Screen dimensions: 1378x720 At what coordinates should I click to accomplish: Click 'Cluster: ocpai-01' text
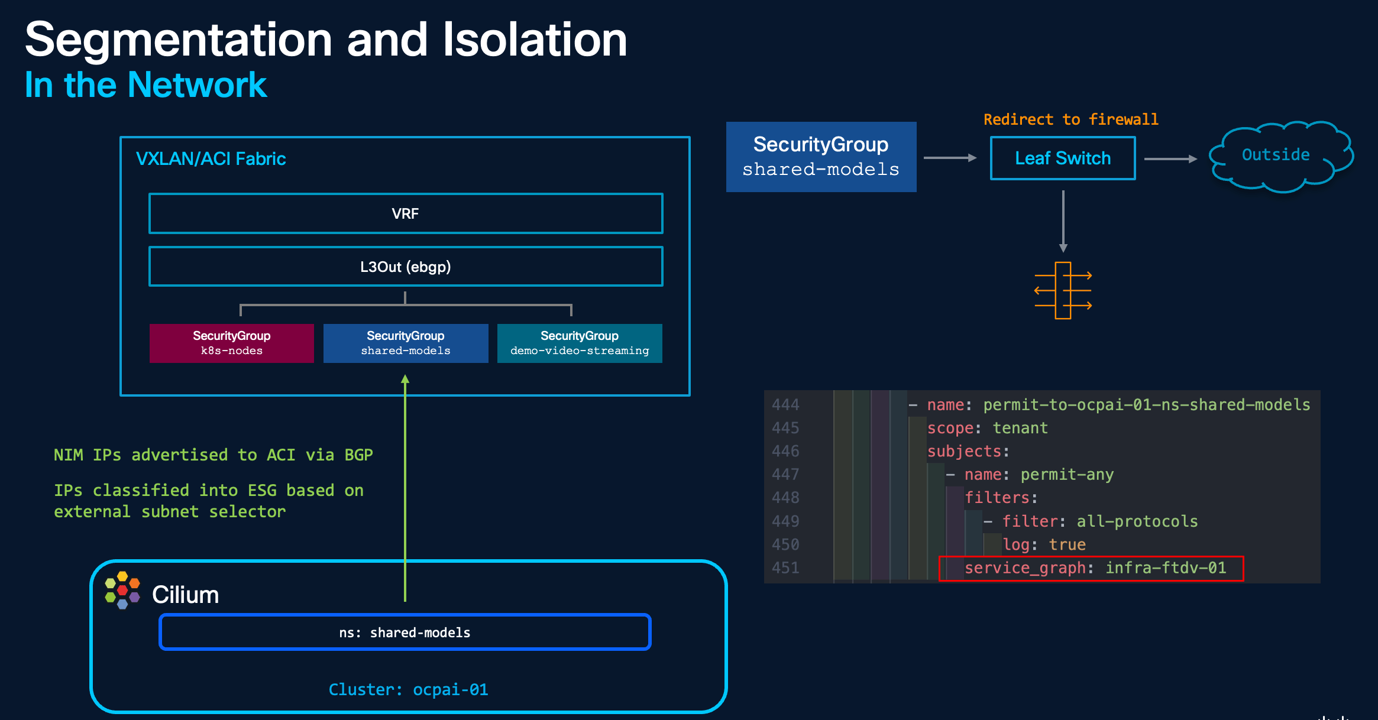click(x=408, y=689)
